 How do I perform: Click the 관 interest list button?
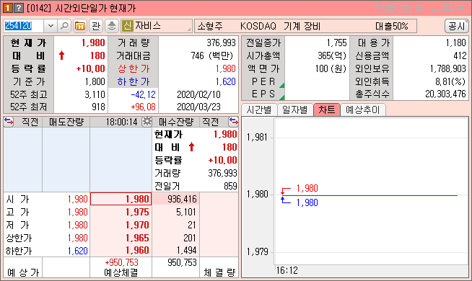(96, 26)
